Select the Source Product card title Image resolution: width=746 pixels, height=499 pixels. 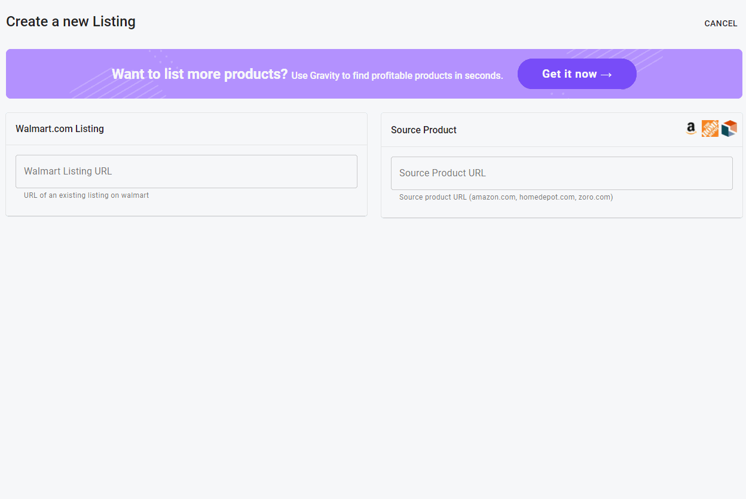pyautogui.click(x=423, y=130)
